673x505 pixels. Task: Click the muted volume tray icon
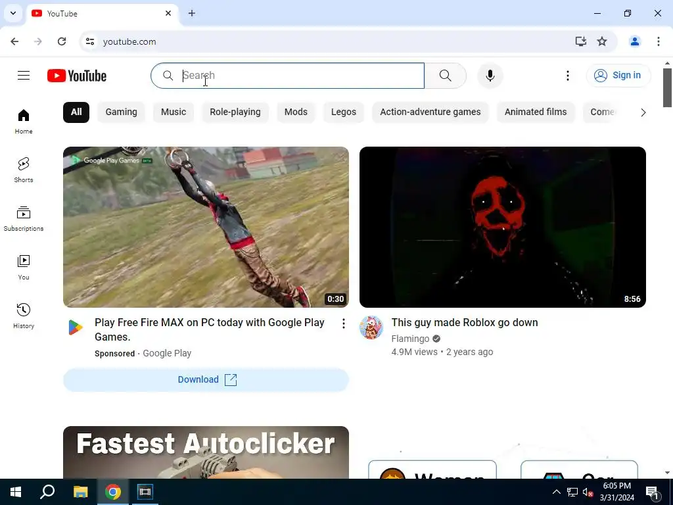coord(588,492)
